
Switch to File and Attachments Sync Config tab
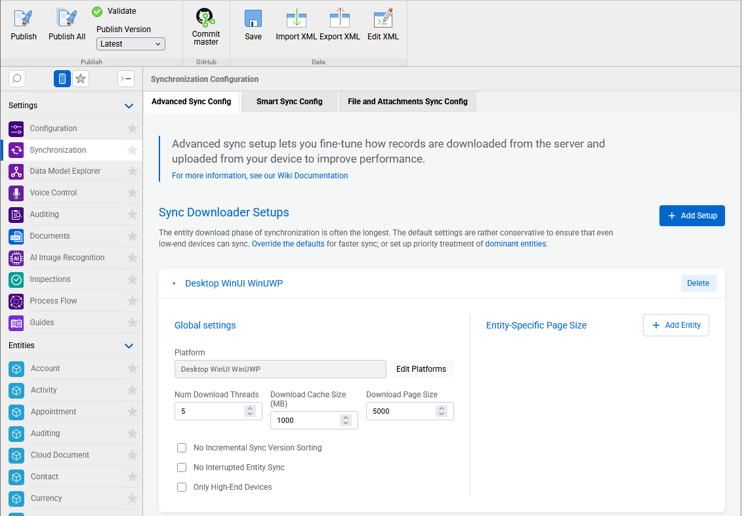(407, 102)
